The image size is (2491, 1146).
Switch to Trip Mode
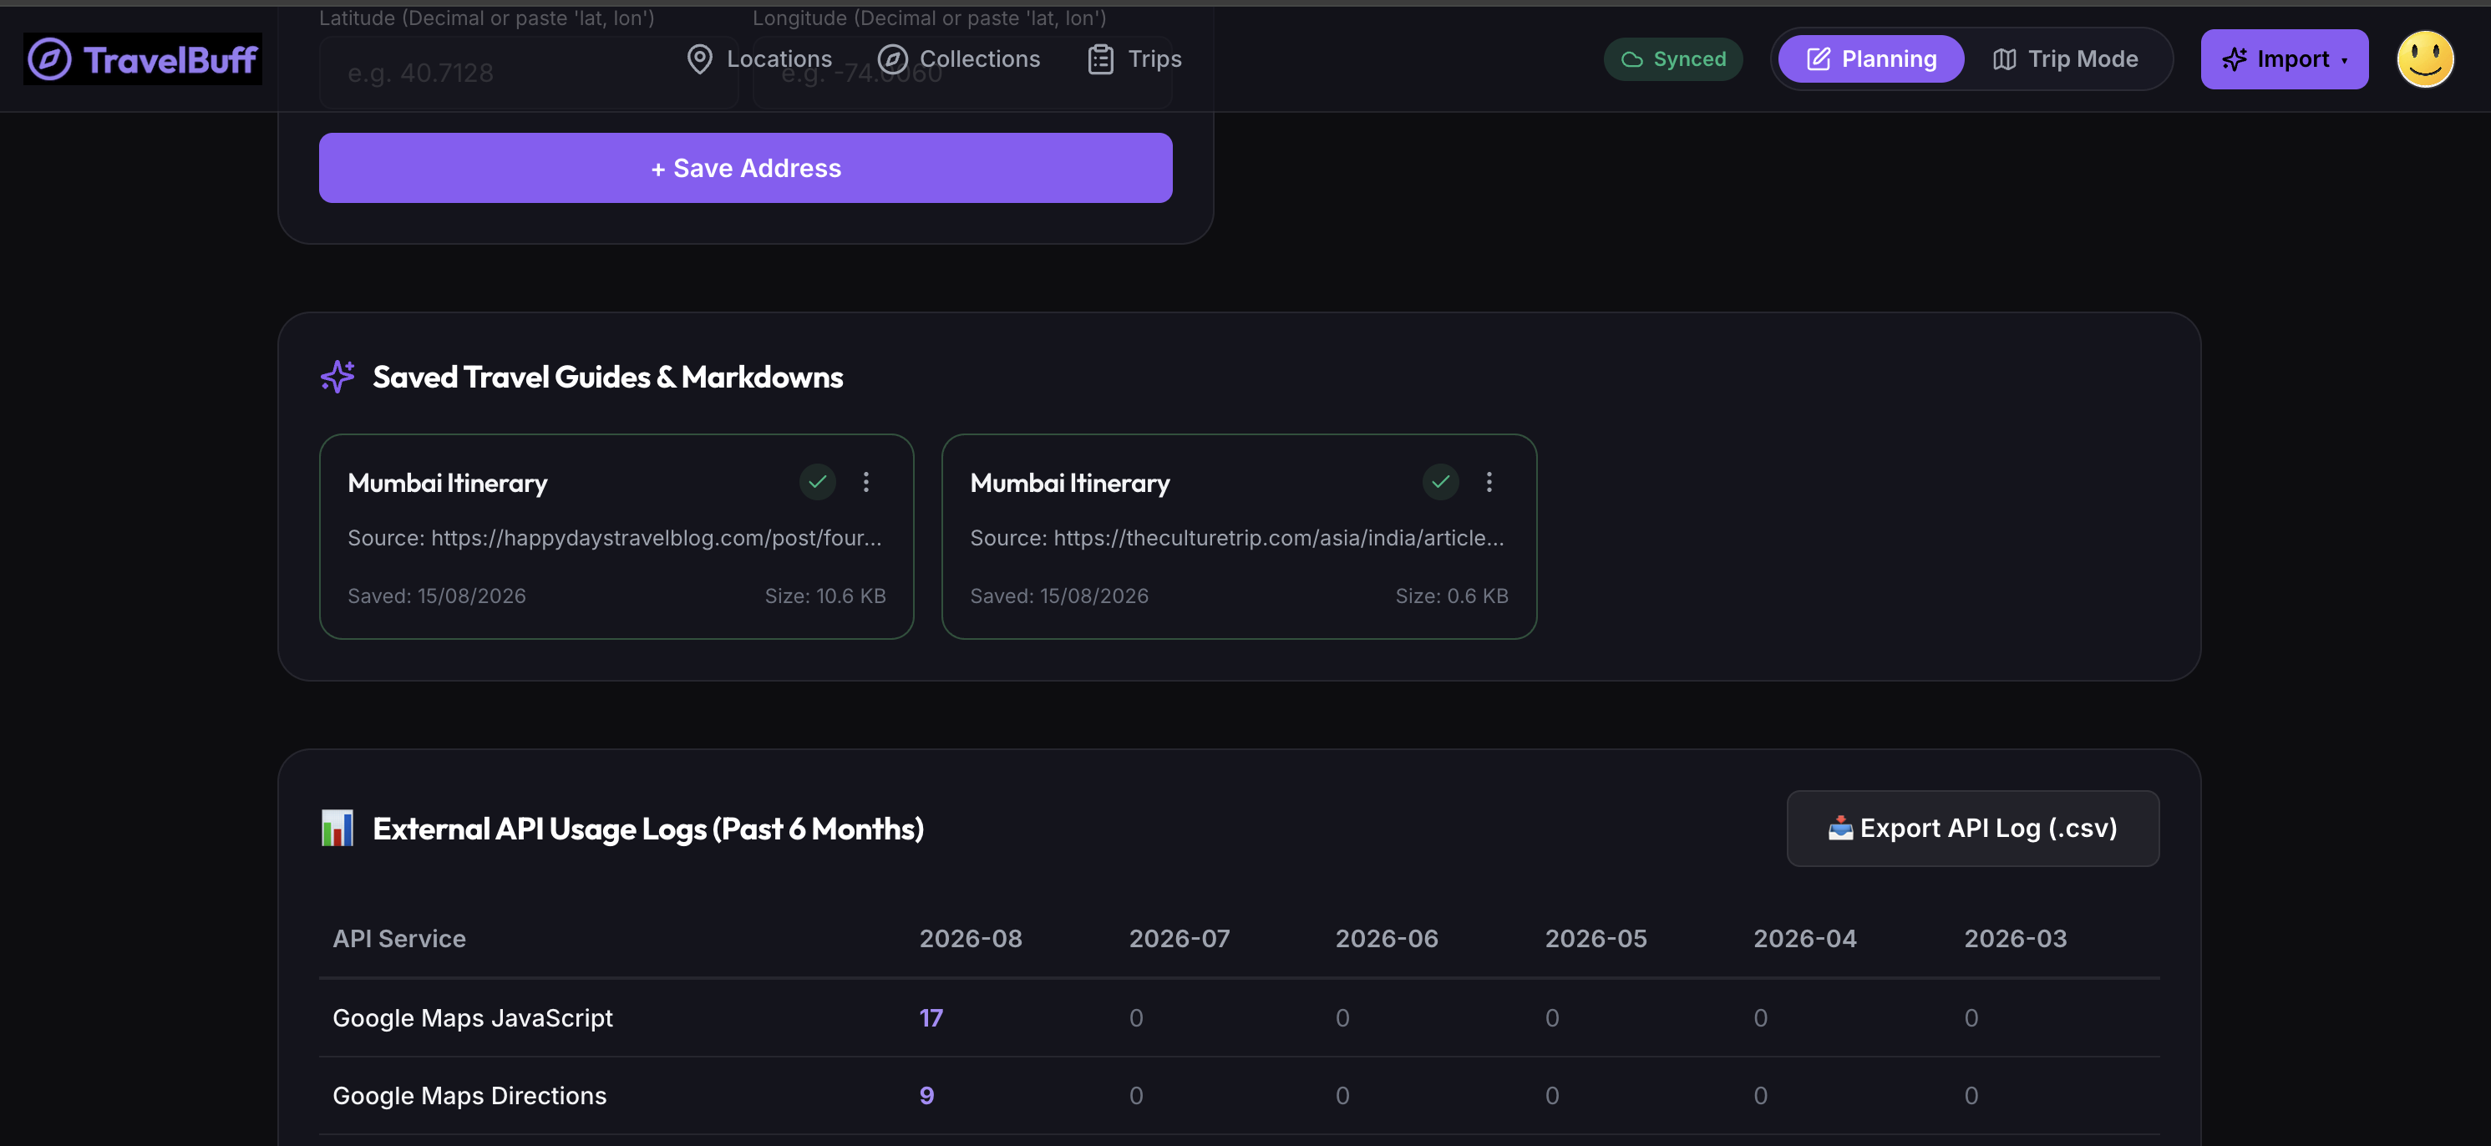(2066, 59)
